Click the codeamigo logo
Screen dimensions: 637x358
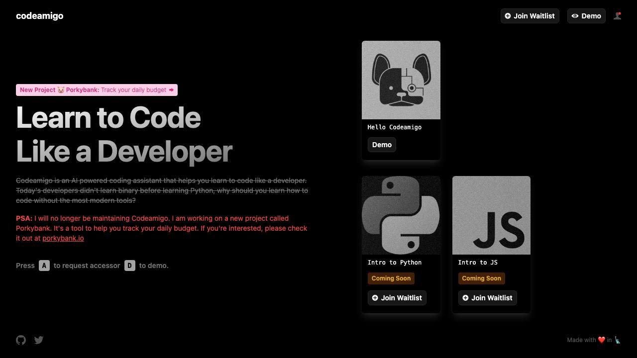40,16
